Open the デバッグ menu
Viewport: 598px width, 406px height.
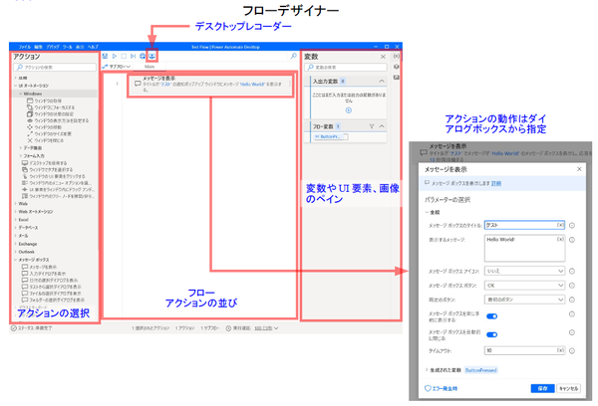[53, 47]
